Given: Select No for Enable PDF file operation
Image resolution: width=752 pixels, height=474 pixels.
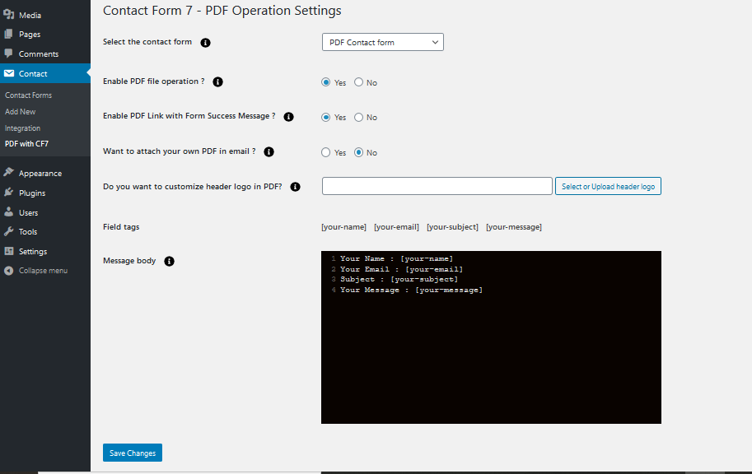Looking at the screenshot, I should pyautogui.click(x=358, y=82).
